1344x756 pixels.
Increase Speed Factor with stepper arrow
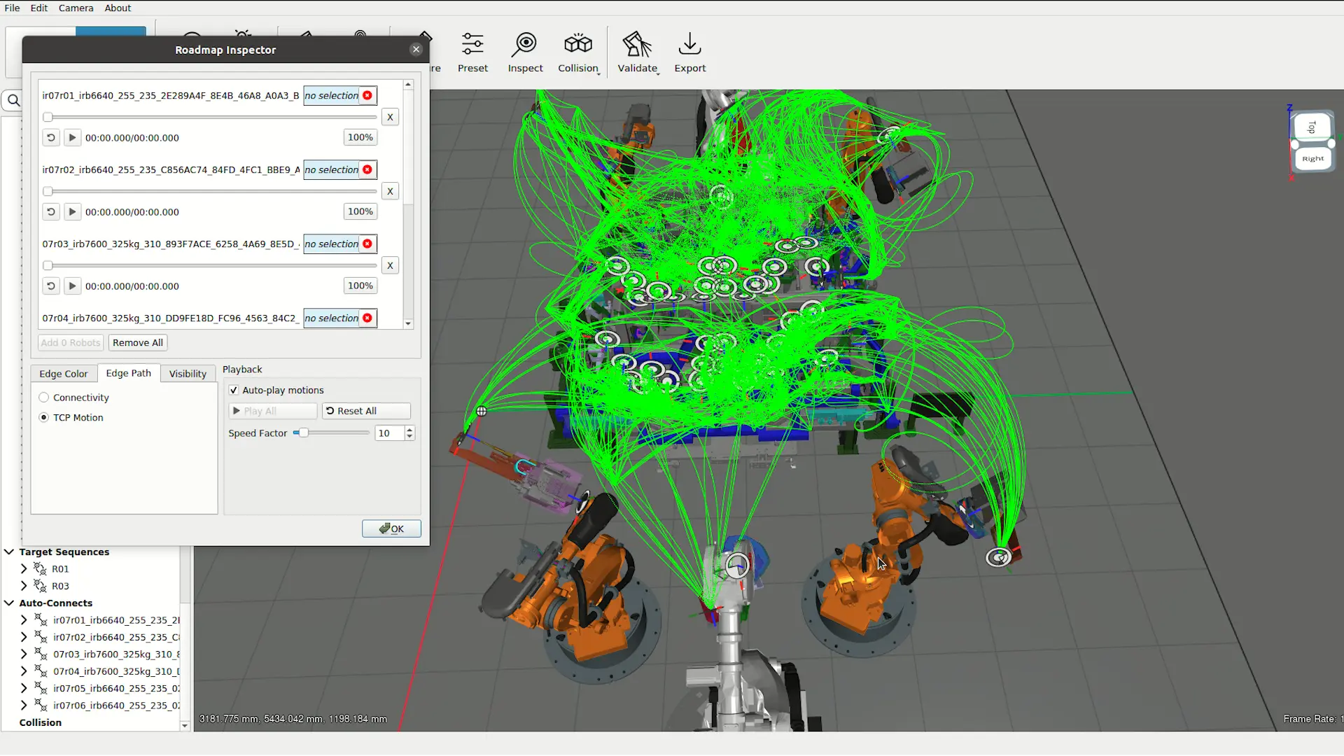pyautogui.click(x=410, y=430)
